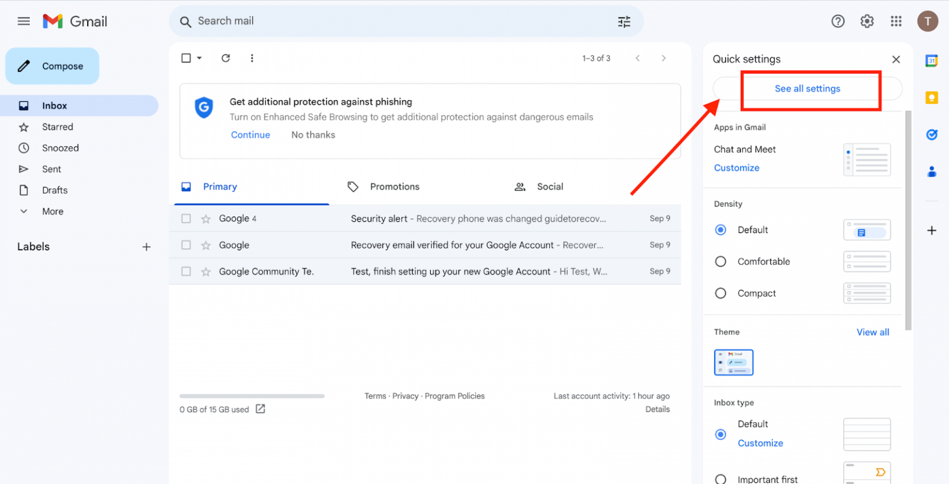Refresh the inbox
The image size is (949, 484).
pyautogui.click(x=226, y=57)
